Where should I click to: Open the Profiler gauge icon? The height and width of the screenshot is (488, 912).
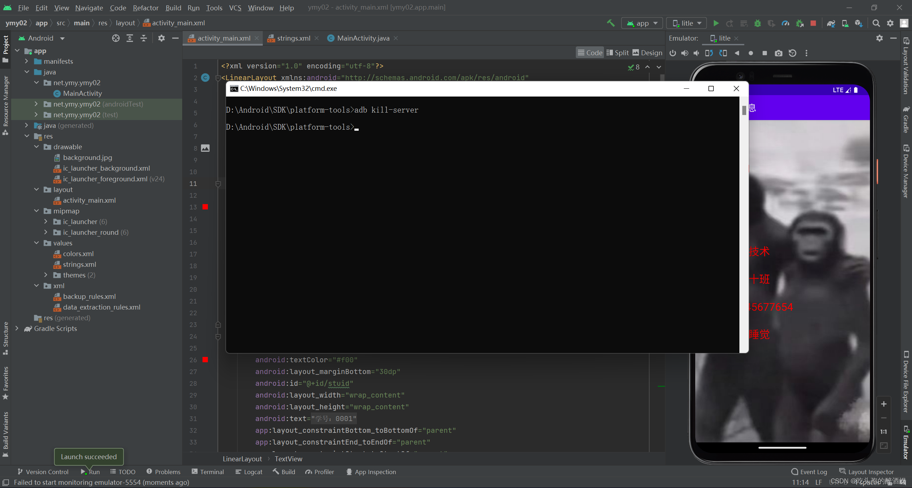click(x=785, y=23)
